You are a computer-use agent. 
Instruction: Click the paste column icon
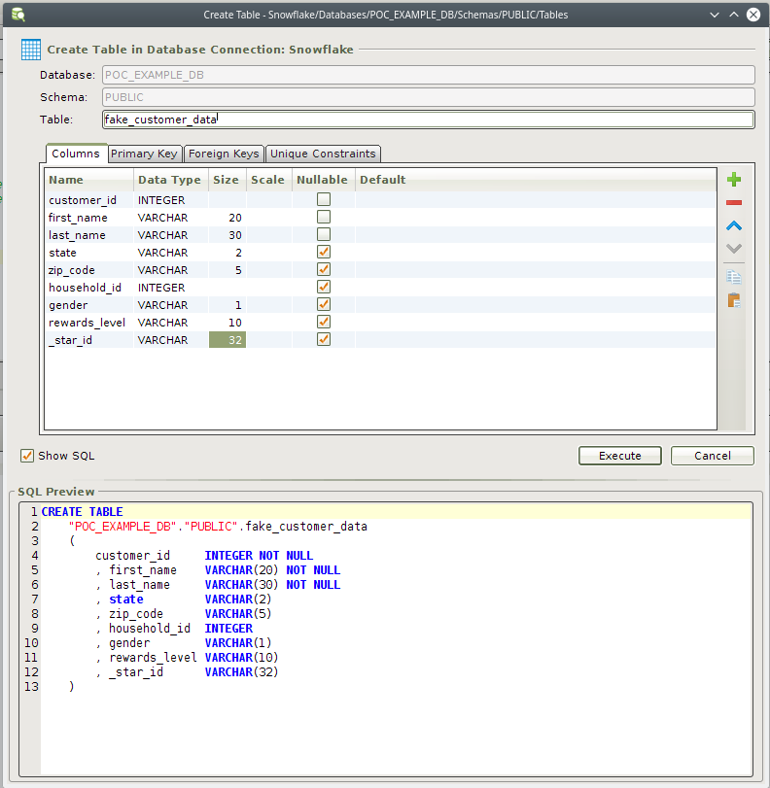[734, 300]
